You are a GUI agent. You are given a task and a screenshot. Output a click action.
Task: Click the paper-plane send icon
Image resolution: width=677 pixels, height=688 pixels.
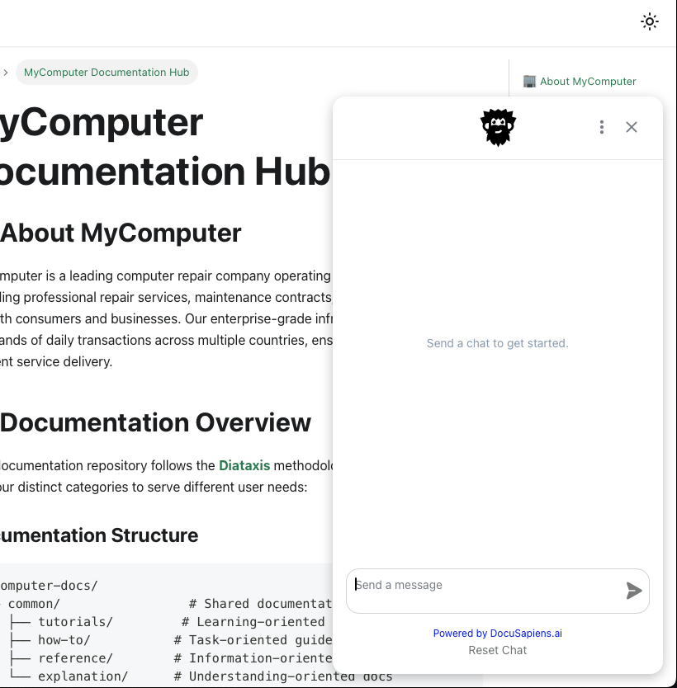634,591
